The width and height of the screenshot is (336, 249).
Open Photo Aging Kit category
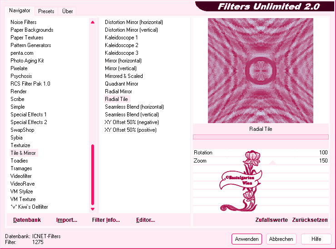[x=27, y=61]
